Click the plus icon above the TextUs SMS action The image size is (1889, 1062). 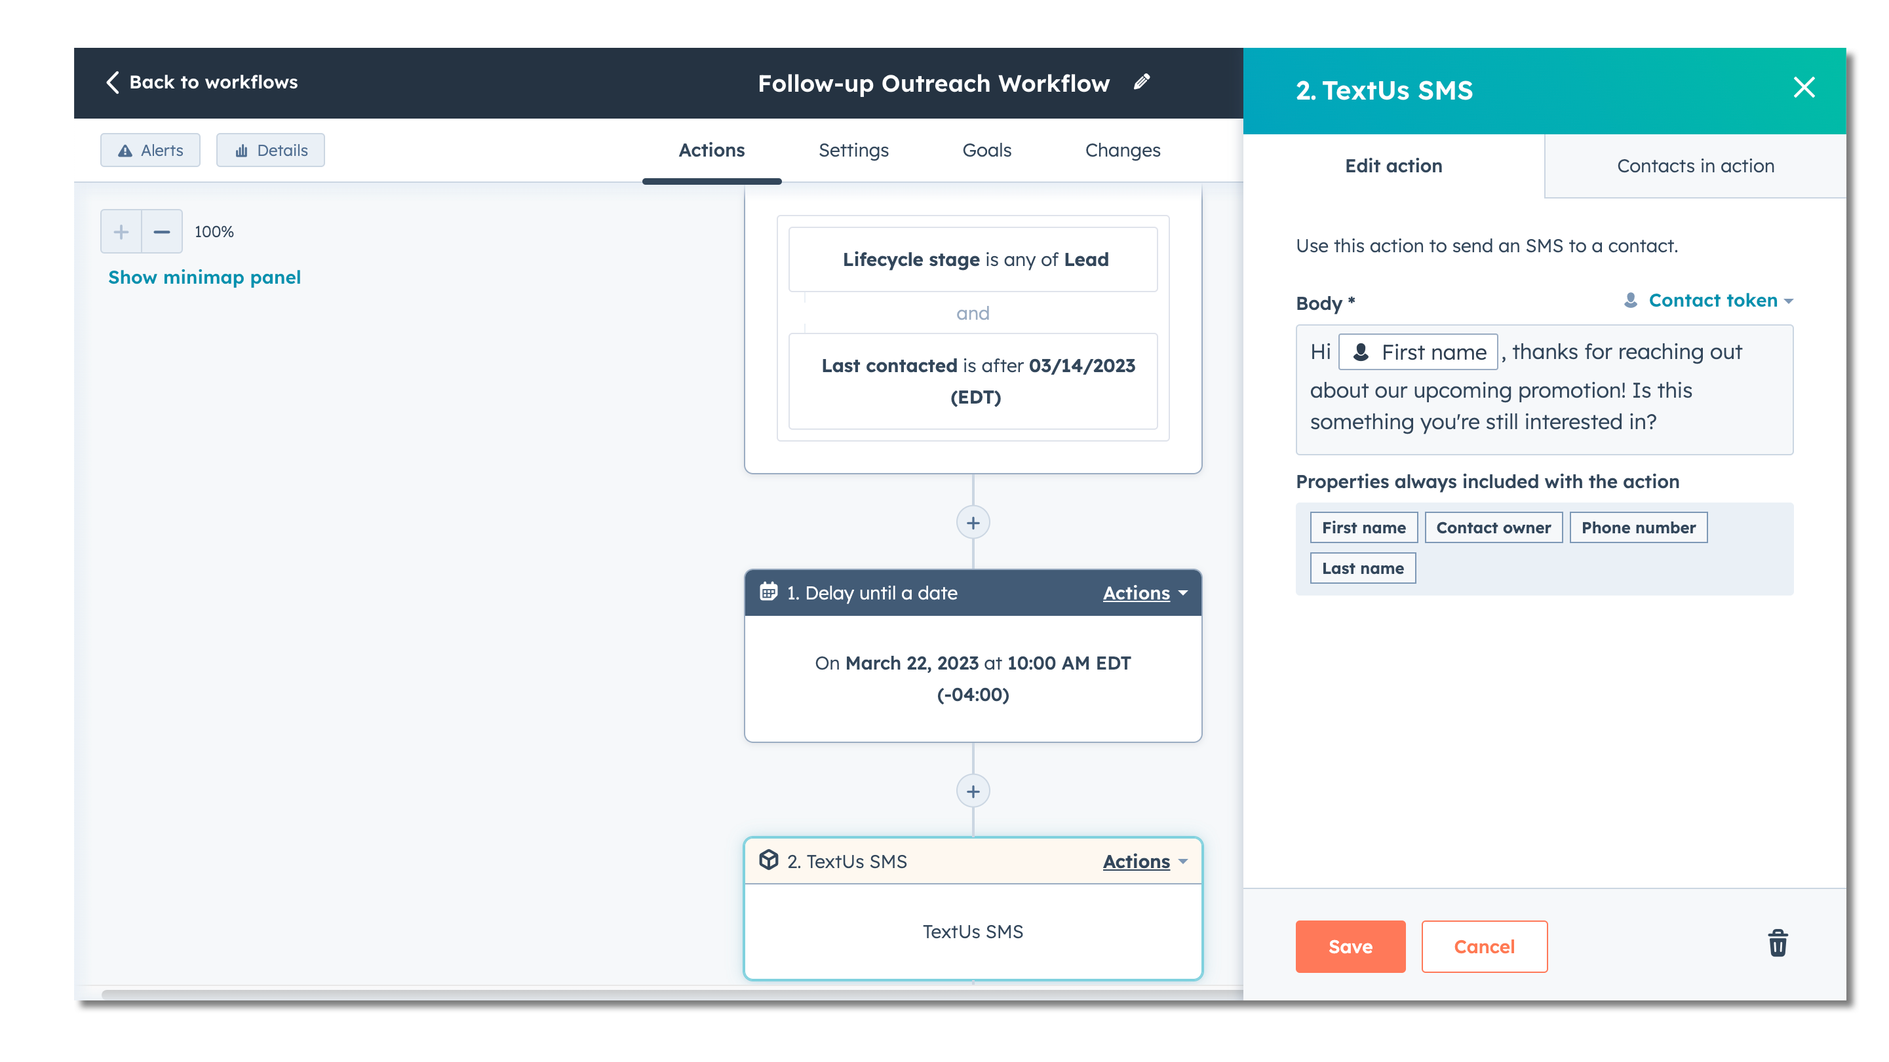pos(973,791)
